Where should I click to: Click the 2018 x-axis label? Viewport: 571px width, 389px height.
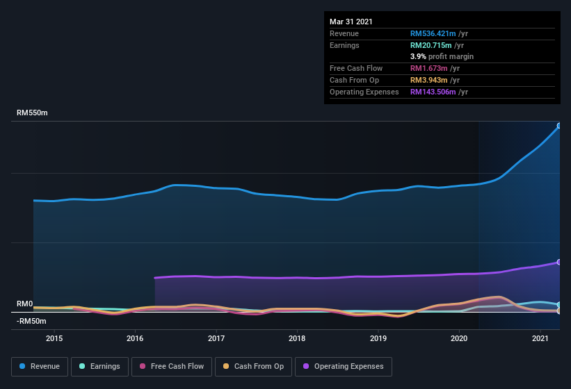[x=297, y=338]
